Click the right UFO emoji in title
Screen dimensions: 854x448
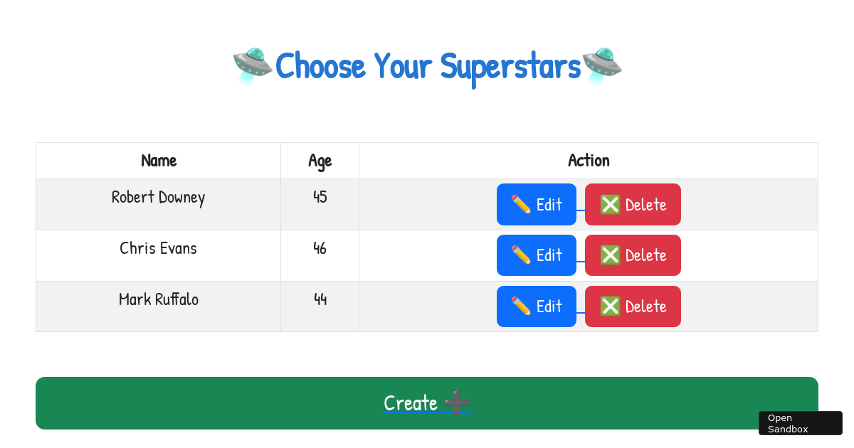[x=602, y=65]
